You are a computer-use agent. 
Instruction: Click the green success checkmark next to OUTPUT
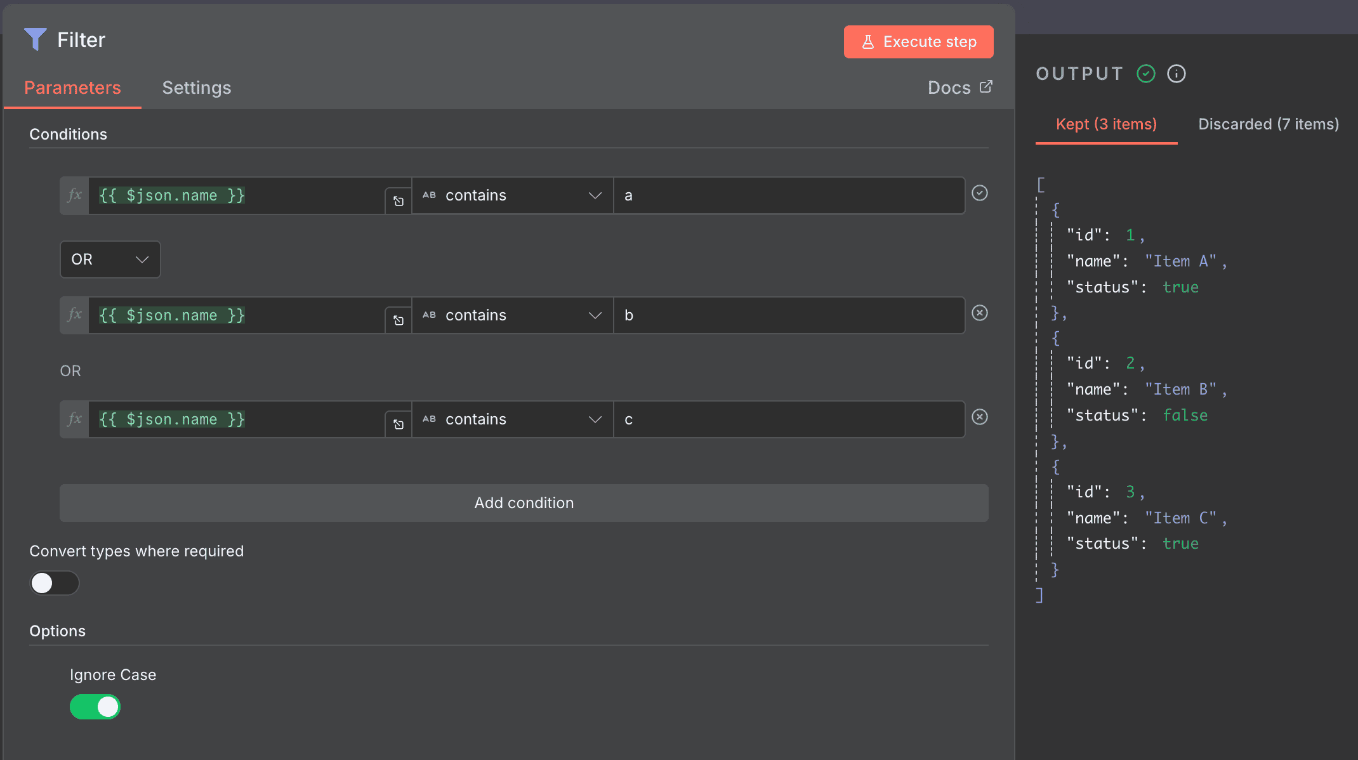[1145, 73]
